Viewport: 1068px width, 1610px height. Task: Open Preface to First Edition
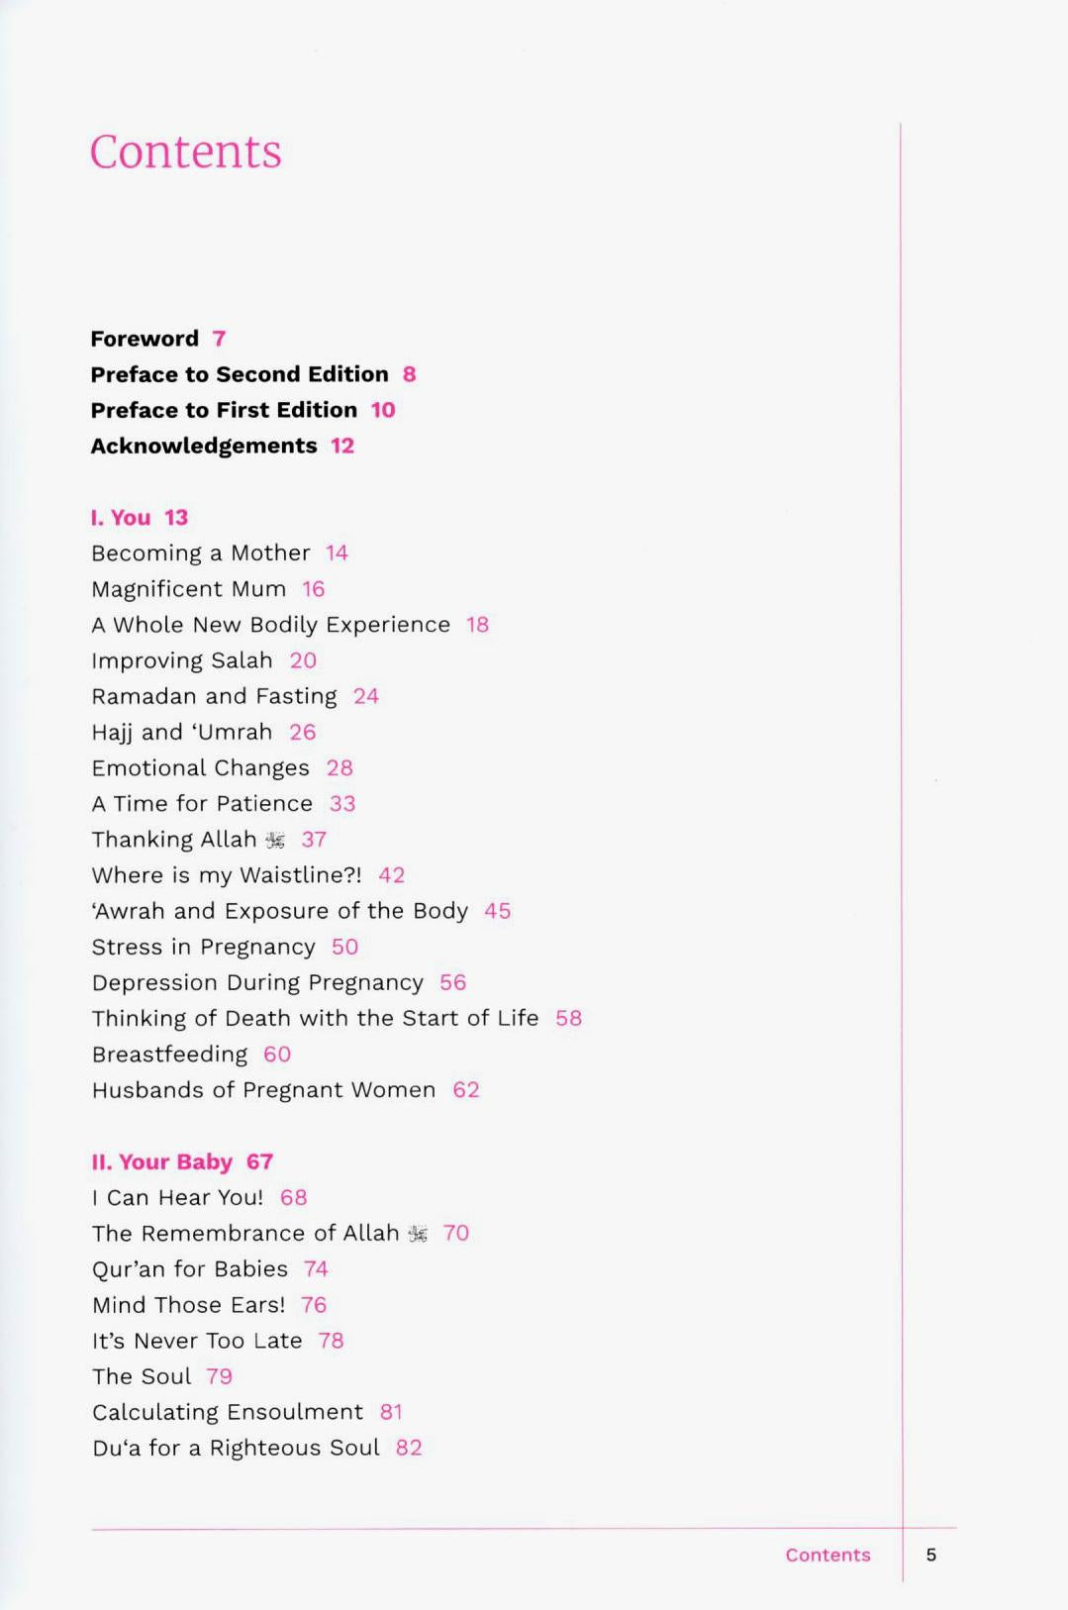point(224,410)
